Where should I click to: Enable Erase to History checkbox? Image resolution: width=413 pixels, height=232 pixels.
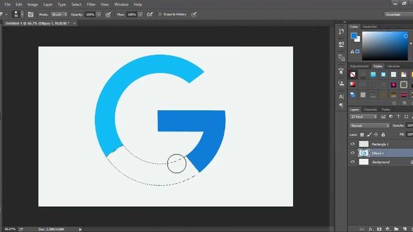pos(160,14)
